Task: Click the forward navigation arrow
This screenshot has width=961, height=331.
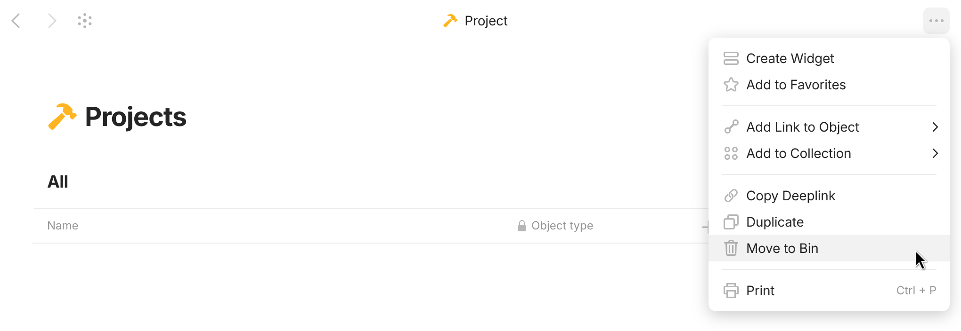Action: [x=52, y=21]
